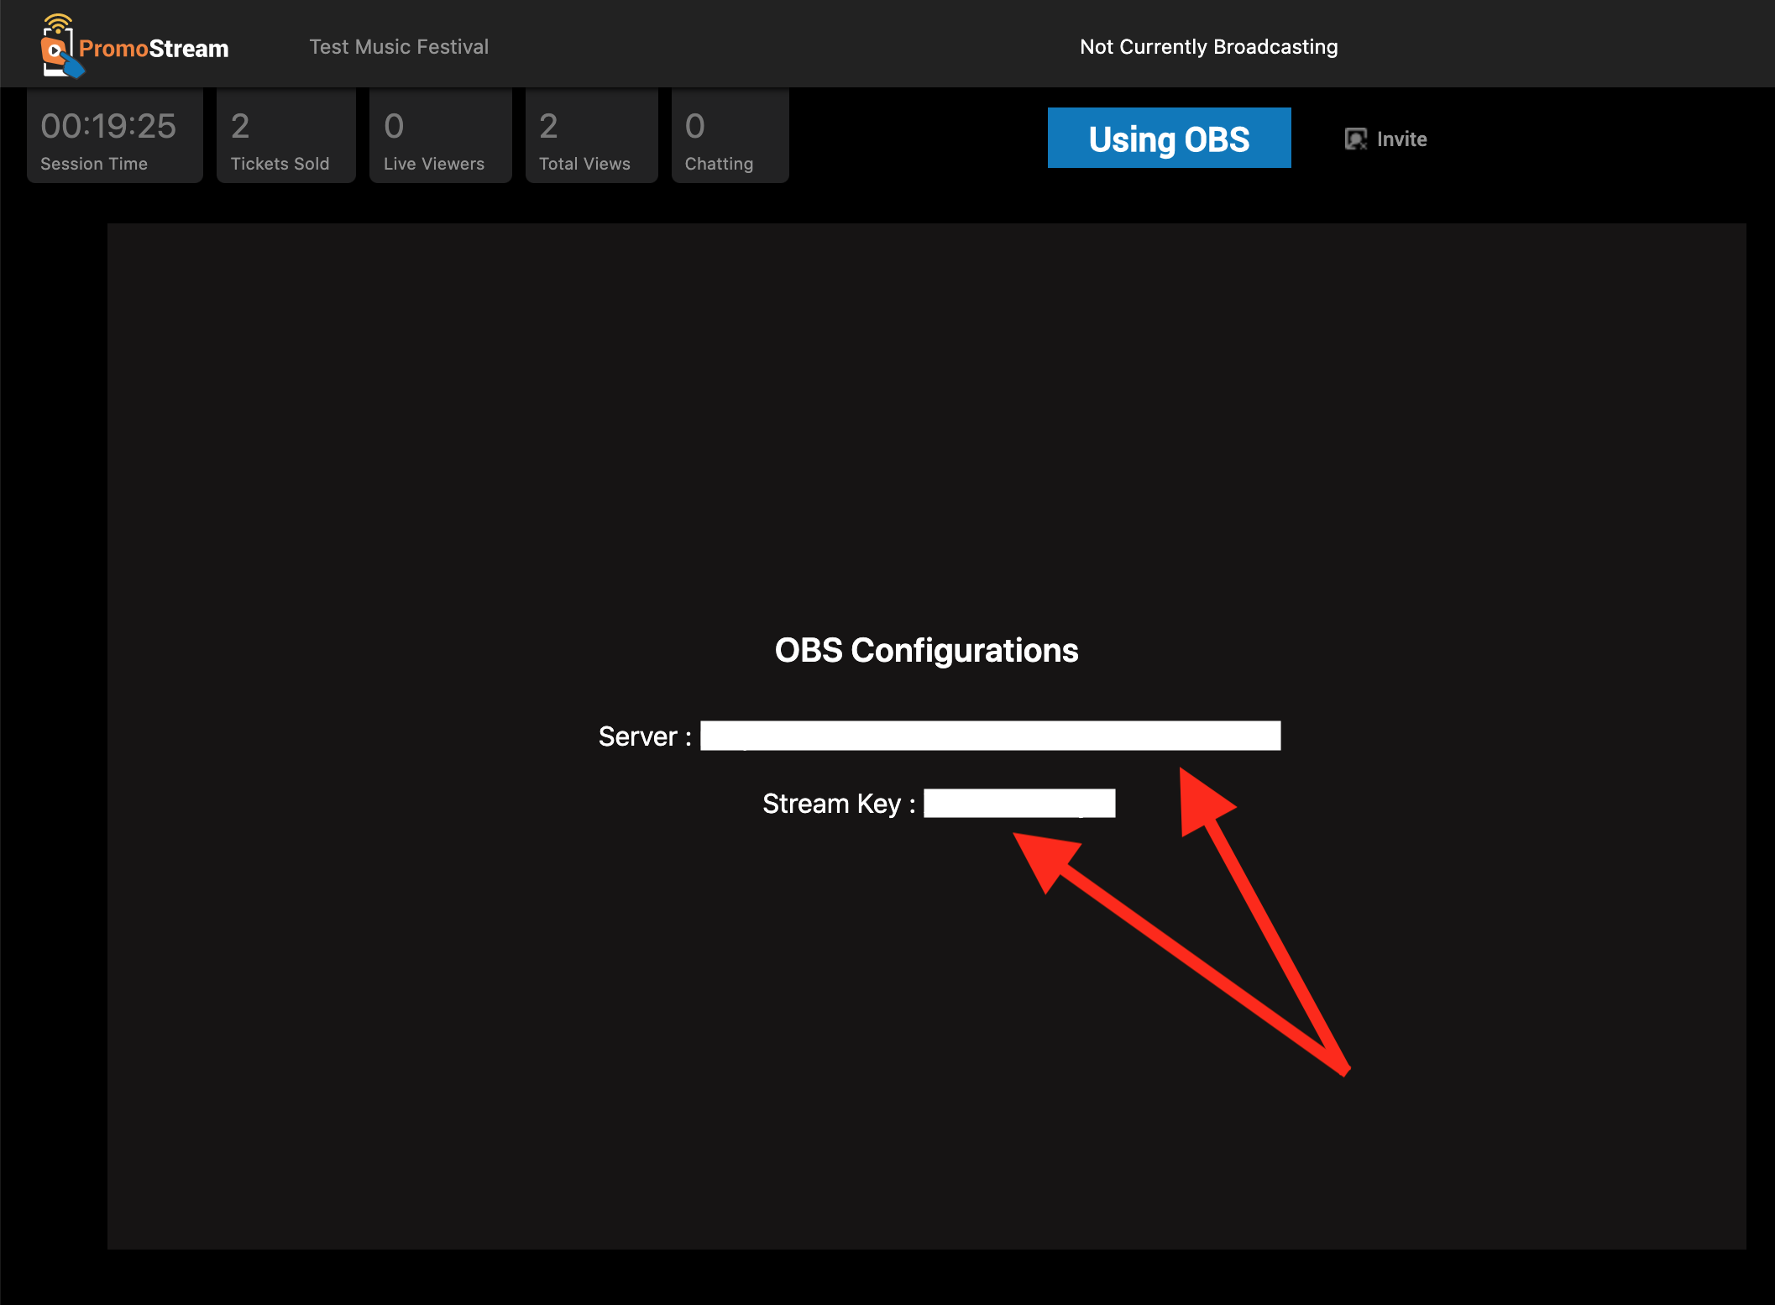Viewport: 1775px width, 1305px height.
Task: Click the zero count above Live Viewers
Action: [x=394, y=126]
